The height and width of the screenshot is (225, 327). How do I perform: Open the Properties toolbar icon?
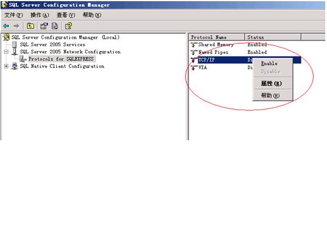(x=44, y=26)
